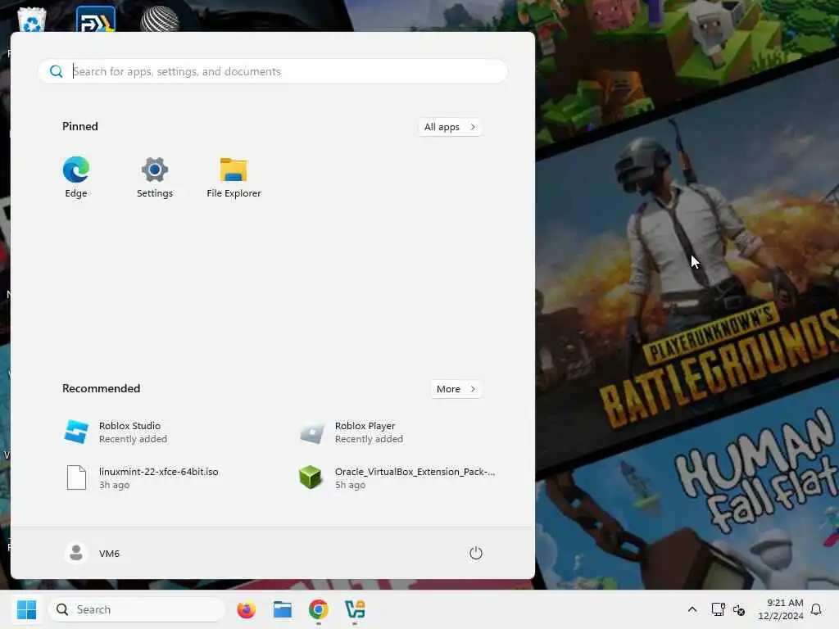Open the pinned Edge app

click(76, 177)
